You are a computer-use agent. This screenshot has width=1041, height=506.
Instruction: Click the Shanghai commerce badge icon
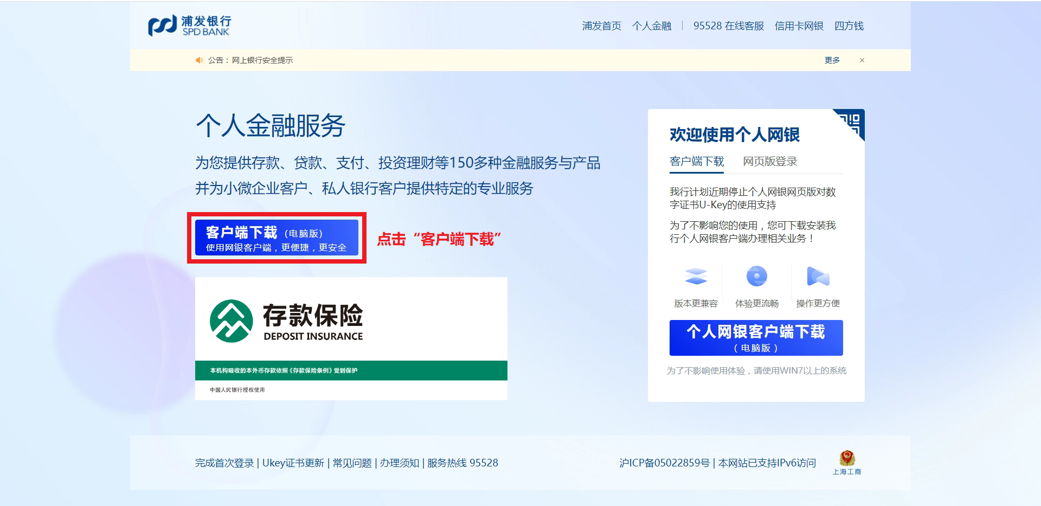tap(847, 463)
